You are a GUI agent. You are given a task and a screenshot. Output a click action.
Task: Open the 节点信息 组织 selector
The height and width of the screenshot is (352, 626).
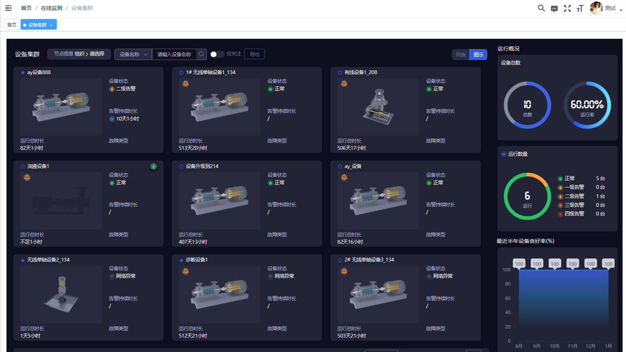click(79, 54)
